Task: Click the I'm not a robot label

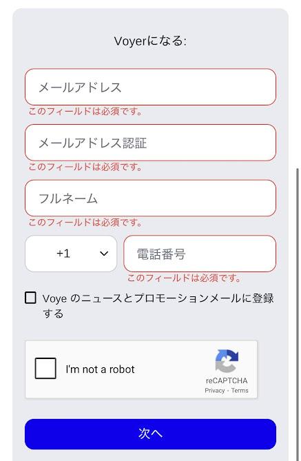Action: tap(100, 369)
